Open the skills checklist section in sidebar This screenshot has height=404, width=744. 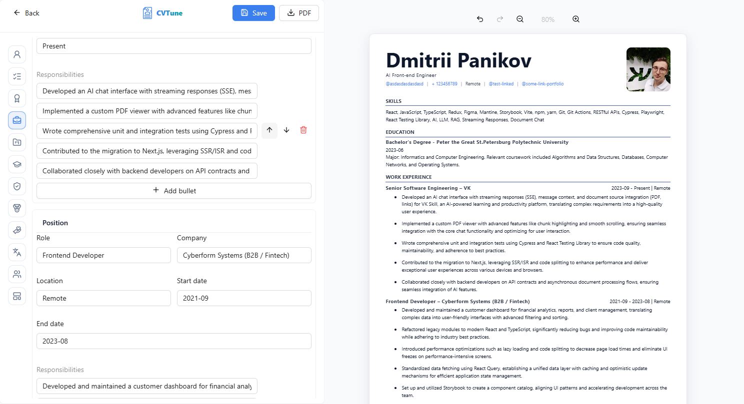[x=17, y=76]
